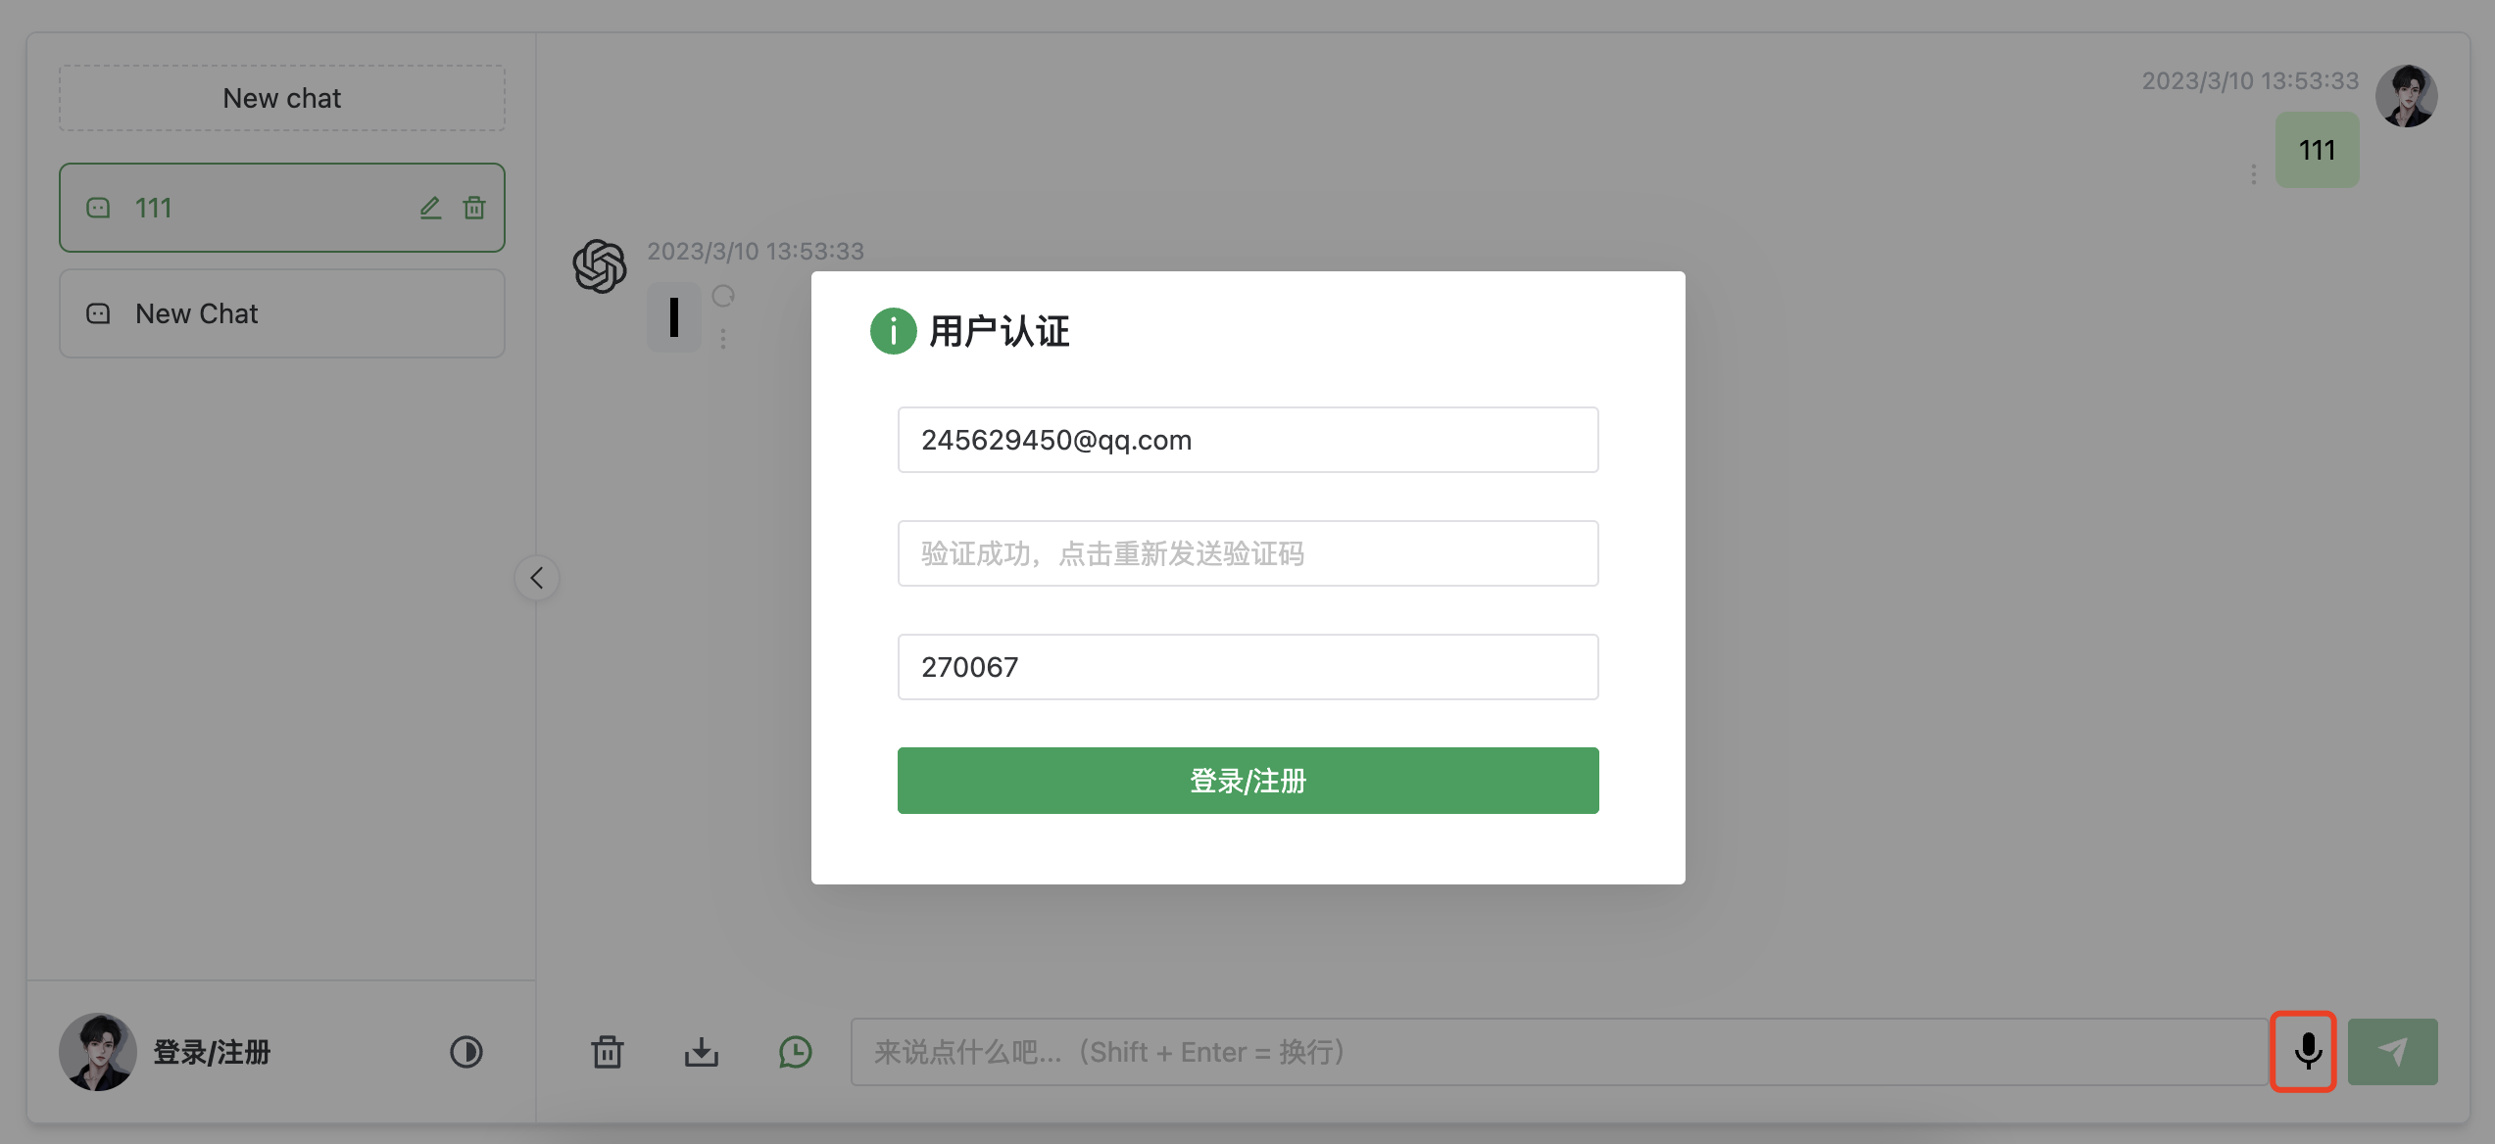The height and width of the screenshot is (1144, 2495).
Task: Click the download/export conversation icon
Action: tap(701, 1052)
